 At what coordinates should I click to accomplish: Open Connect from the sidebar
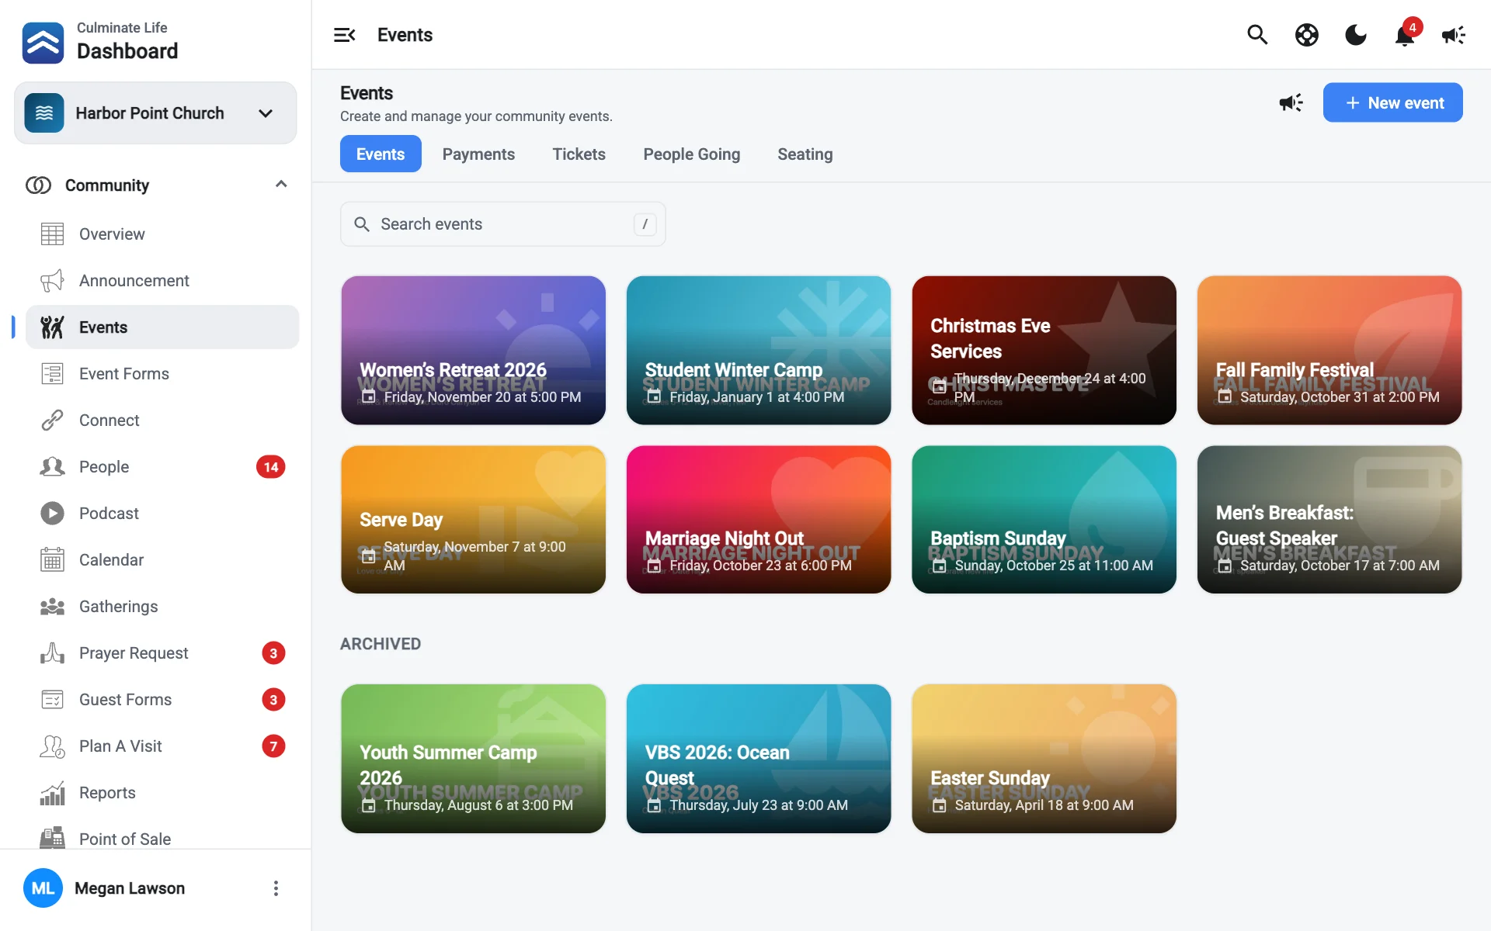(162, 421)
